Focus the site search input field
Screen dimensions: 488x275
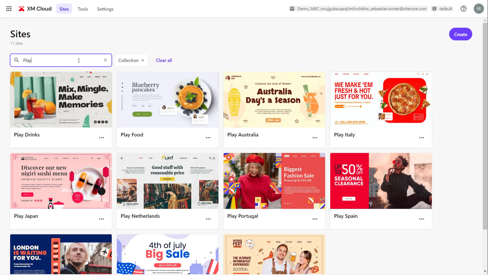(x=61, y=60)
